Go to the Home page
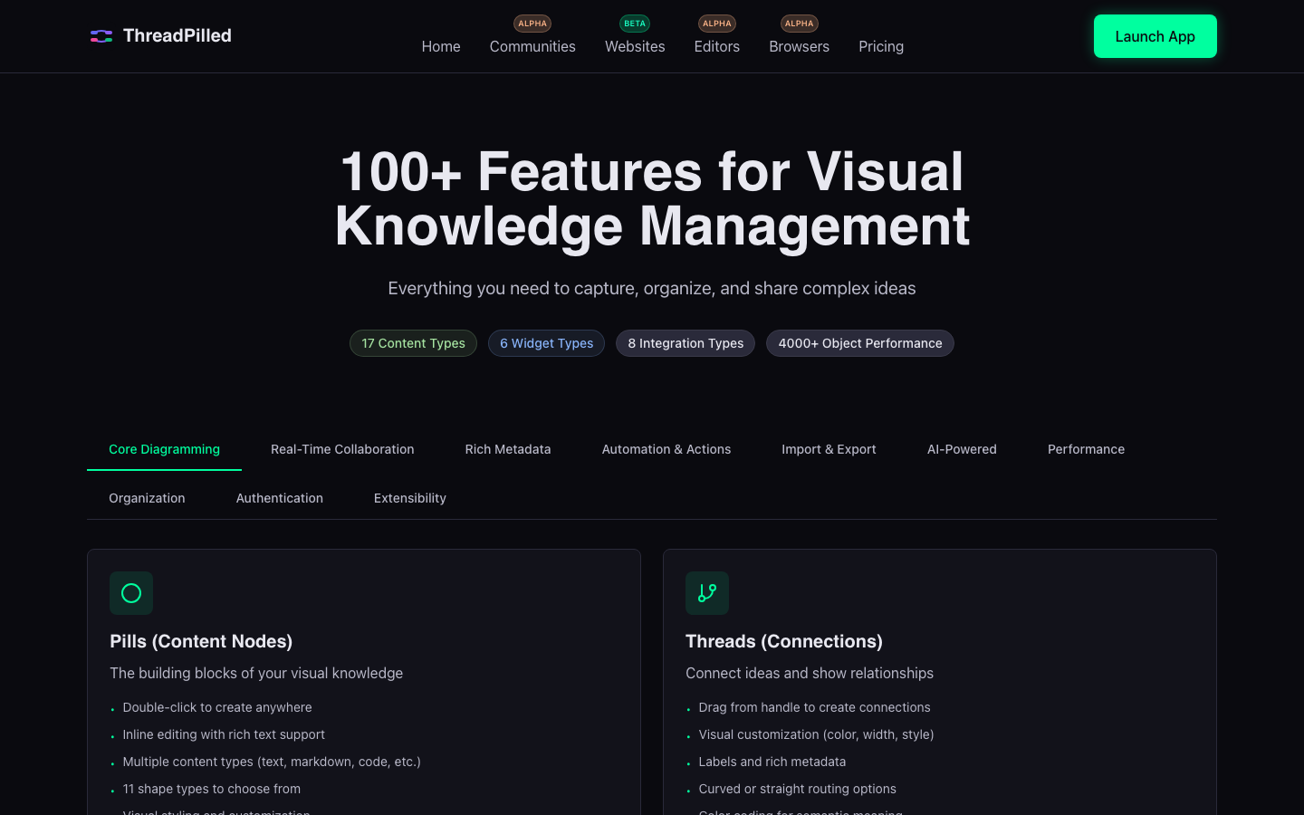Viewport: 1304px width, 815px height. click(441, 46)
